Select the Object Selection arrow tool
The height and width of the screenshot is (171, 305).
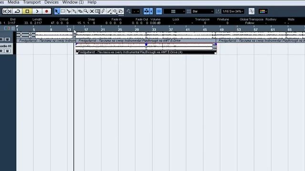(x=57, y=11)
